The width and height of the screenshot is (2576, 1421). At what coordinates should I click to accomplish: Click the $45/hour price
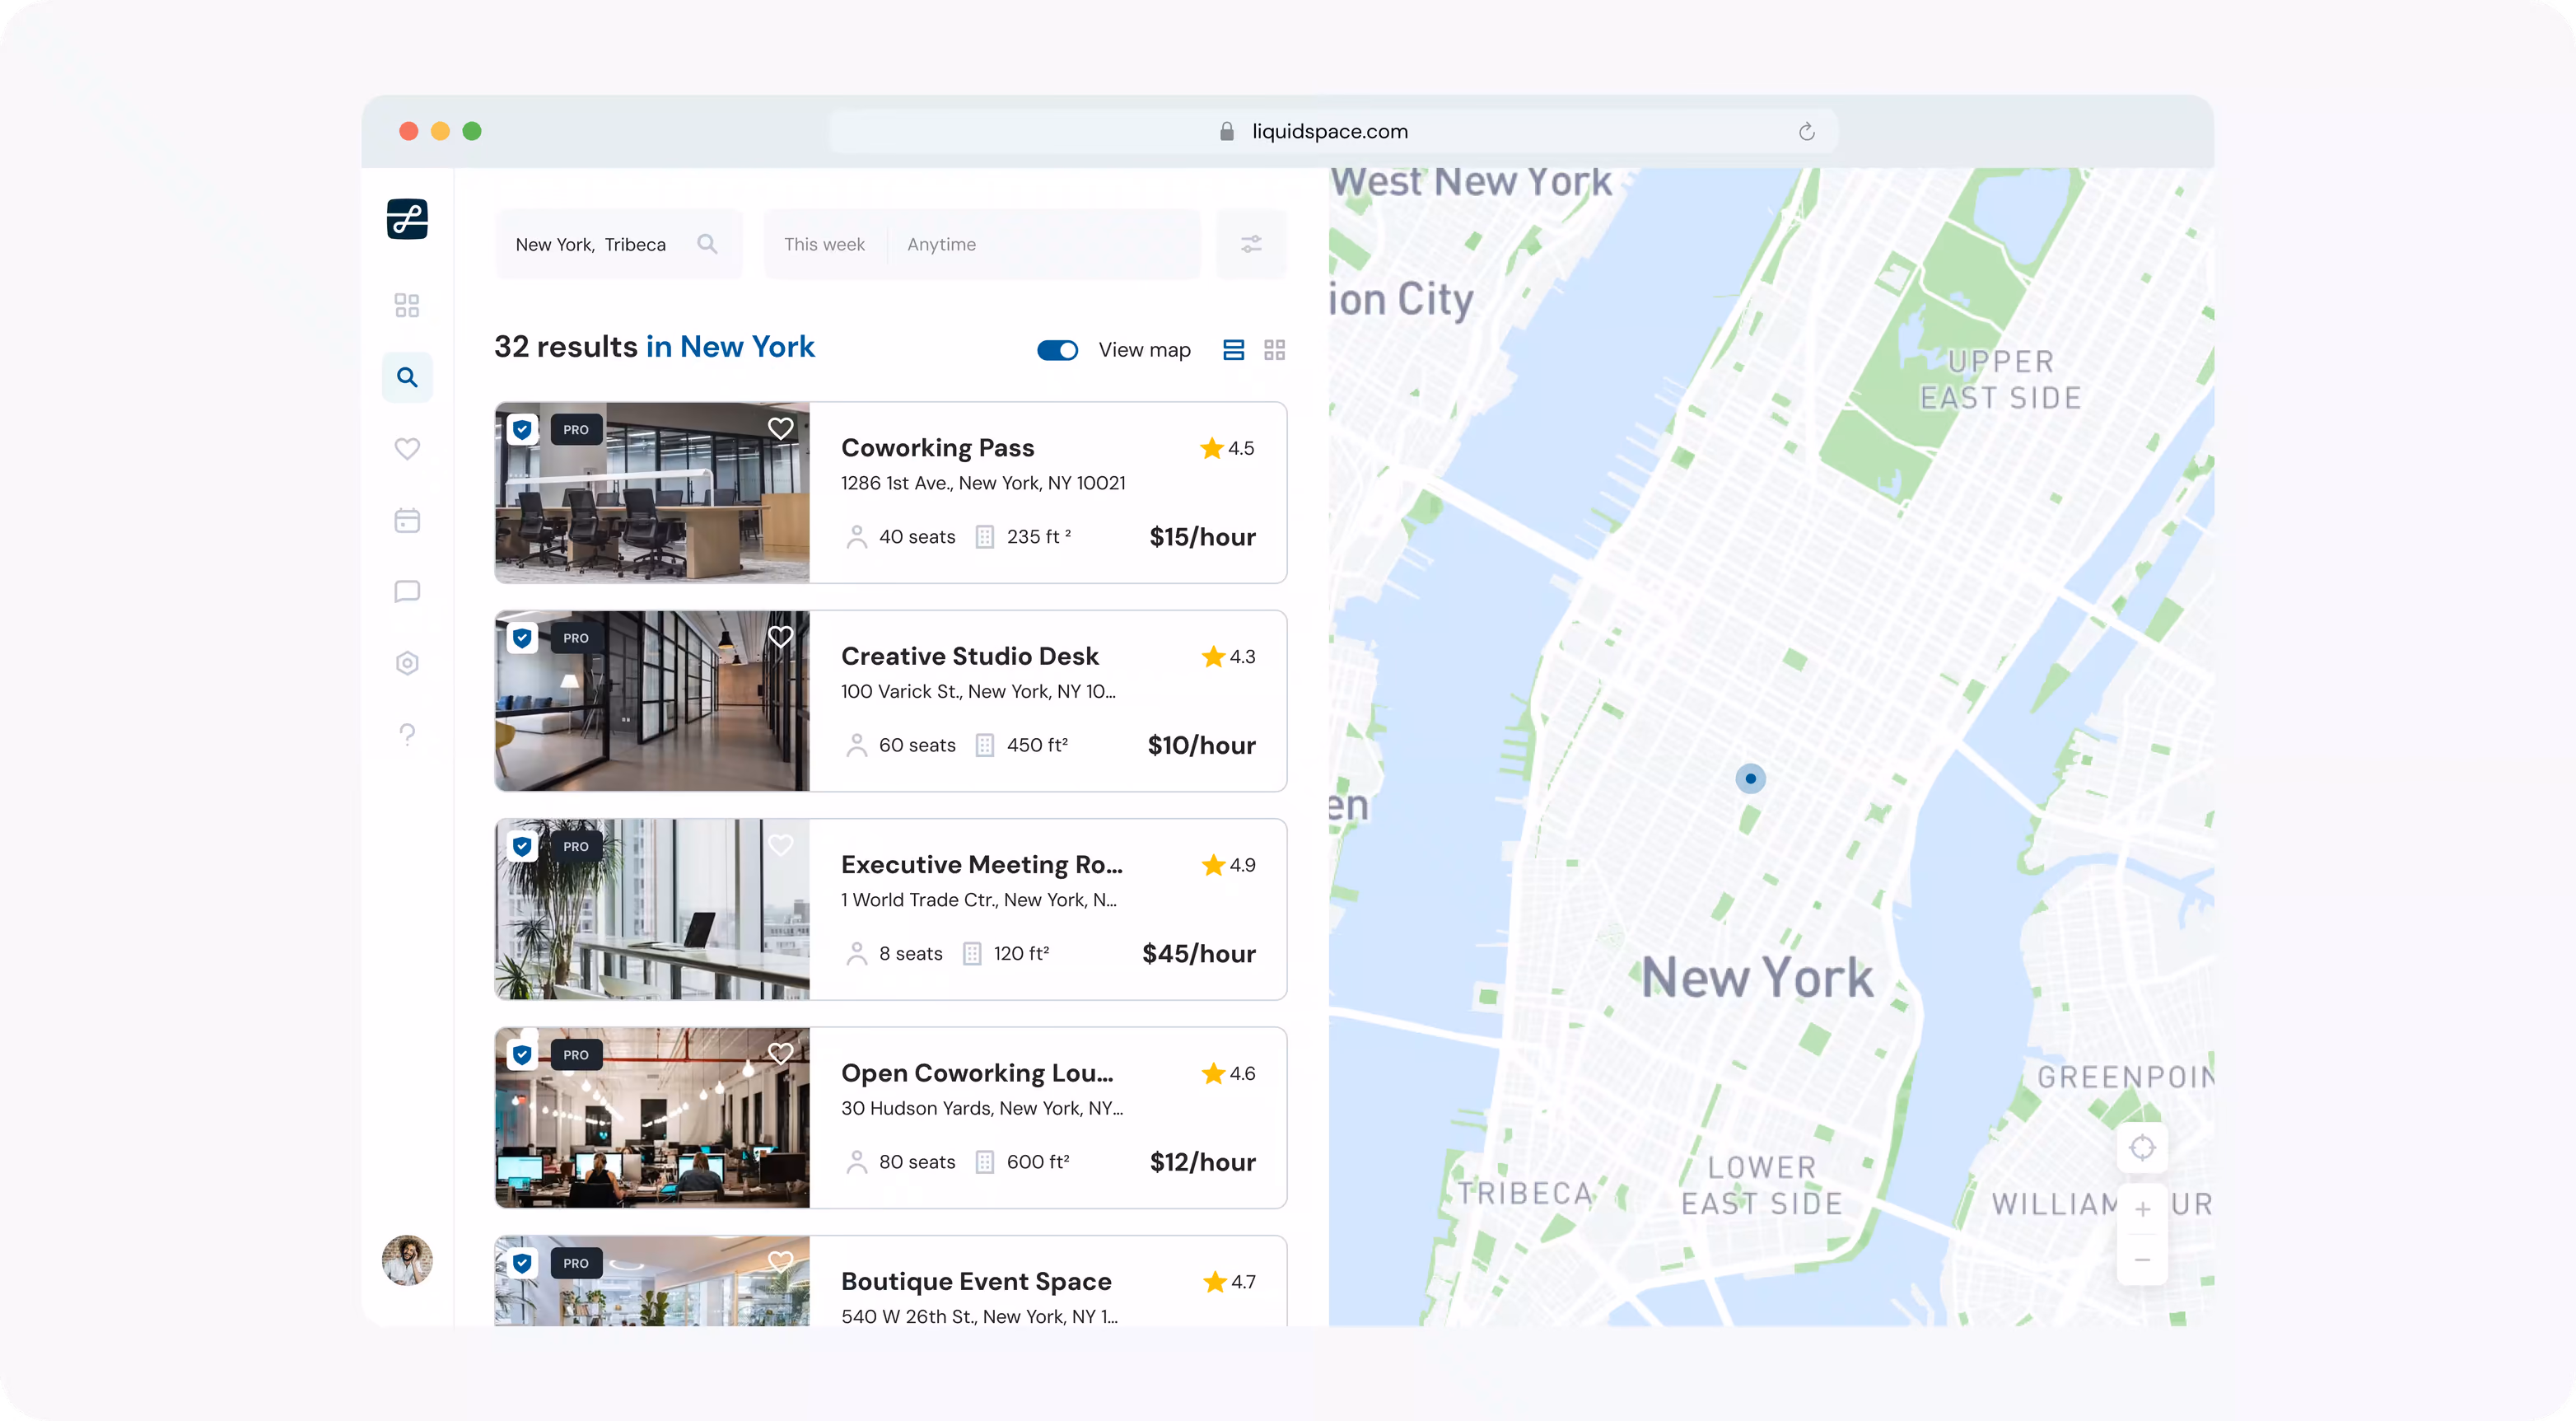(x=1199, y=953)
